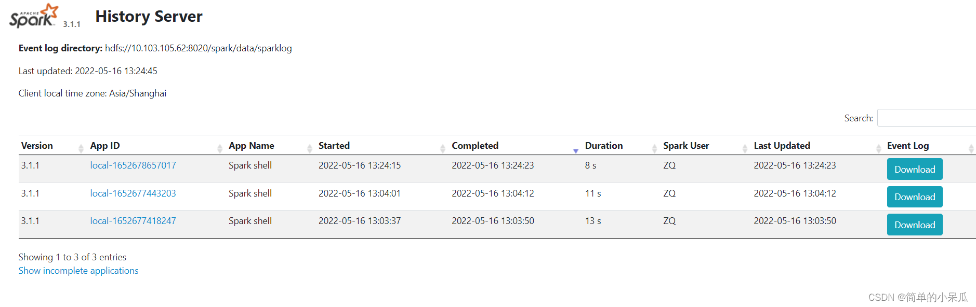
Task: Toggle sorting on the Last Updated column
Action: coord(782,146)
